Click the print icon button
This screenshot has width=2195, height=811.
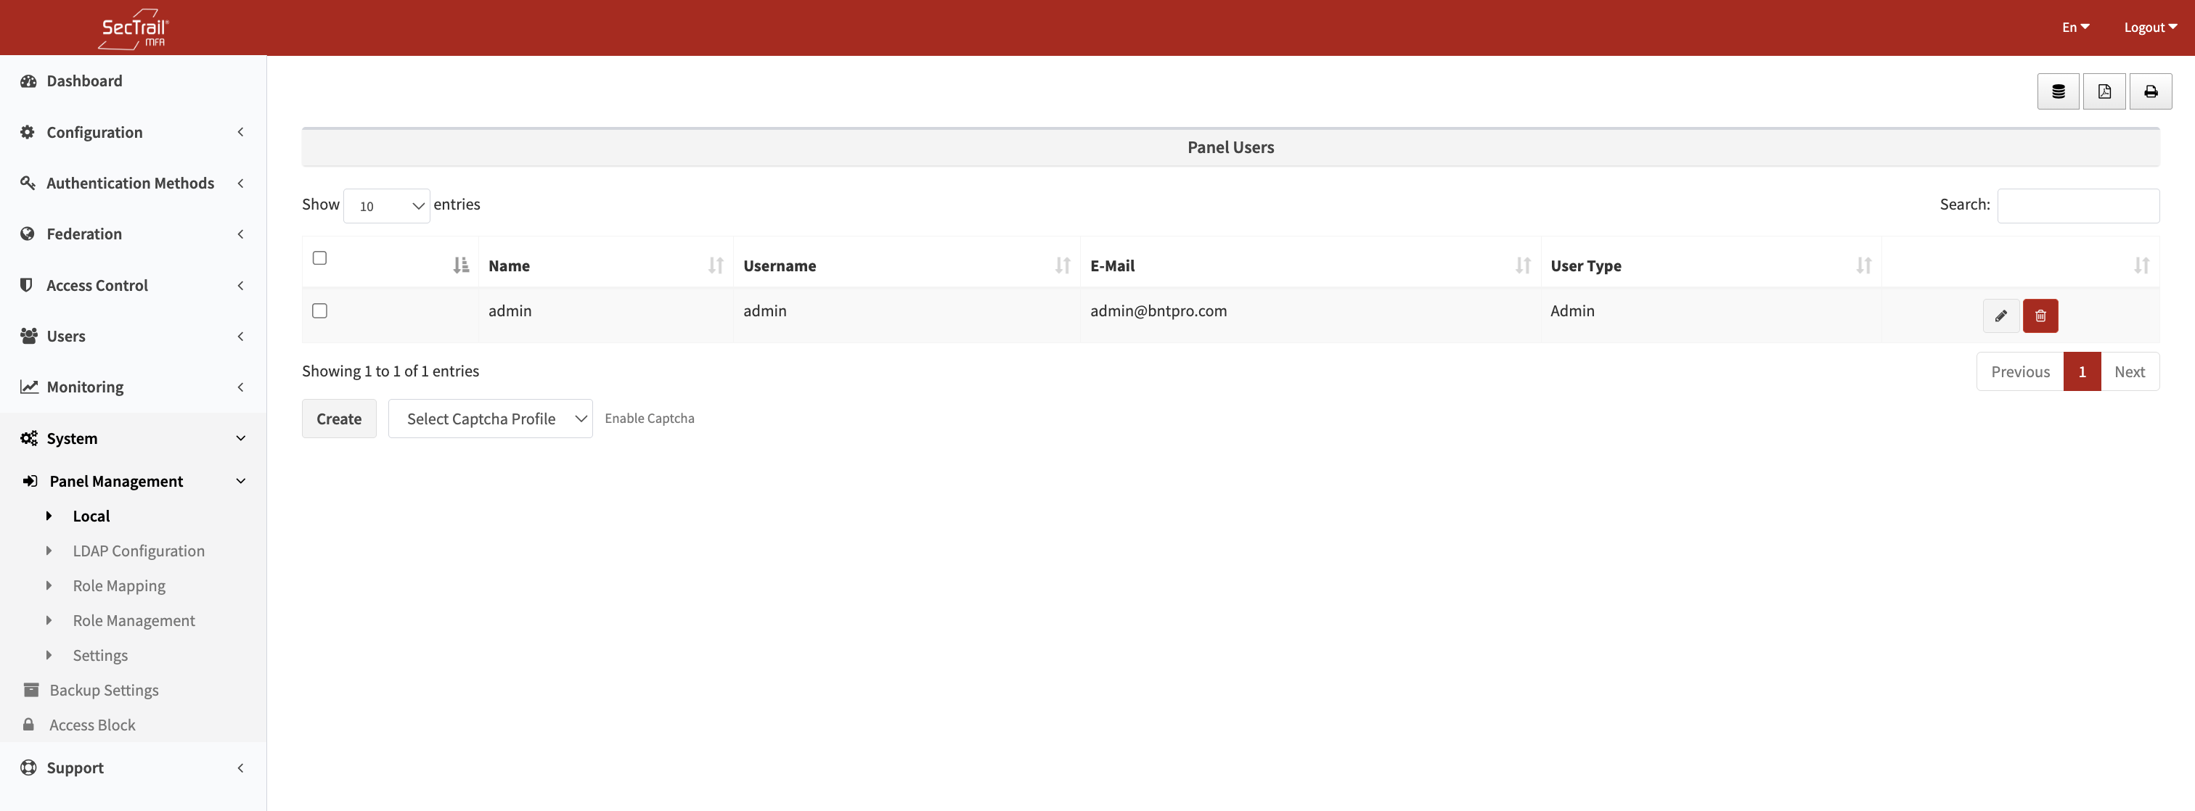coord(2150,91)
